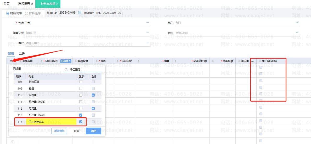Select list row 109 备注
311x144 pixels.
[x=58, y=88]
